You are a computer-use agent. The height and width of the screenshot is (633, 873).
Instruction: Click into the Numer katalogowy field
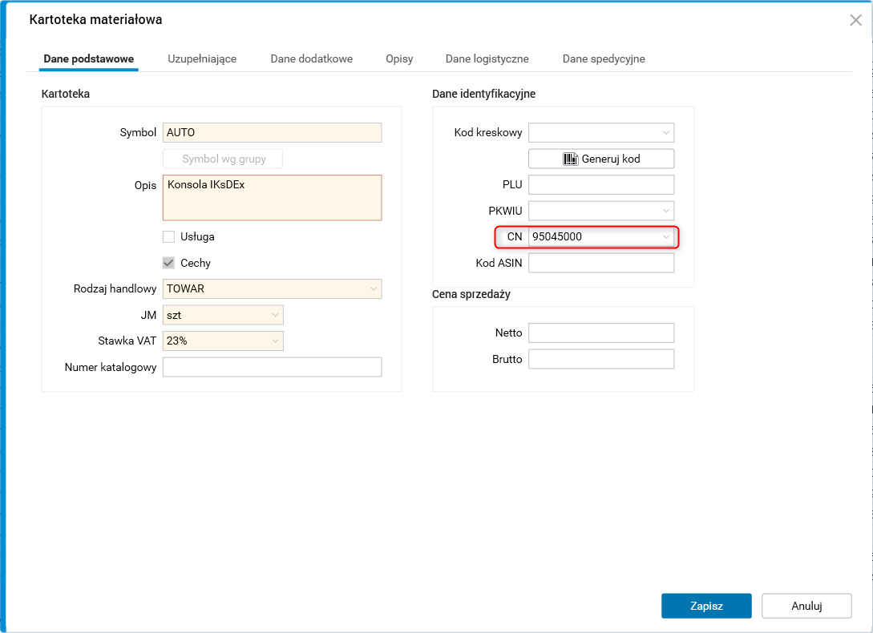(x=272, y=367)
